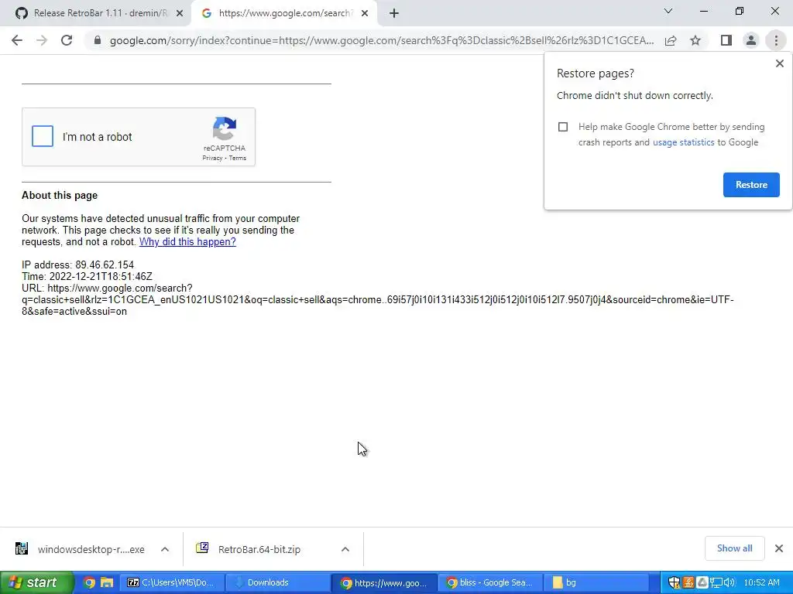Open the Chrome side panel

click(726, 40)
